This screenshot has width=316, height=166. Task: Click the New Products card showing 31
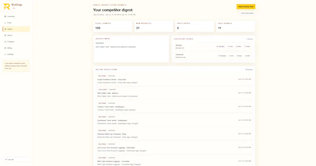click(154, 26)
